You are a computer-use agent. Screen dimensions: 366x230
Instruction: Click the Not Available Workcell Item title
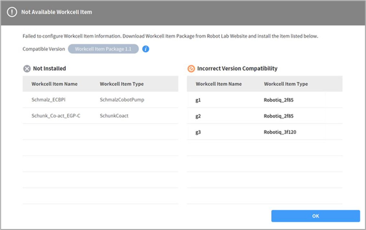click(x=56, y=12)
